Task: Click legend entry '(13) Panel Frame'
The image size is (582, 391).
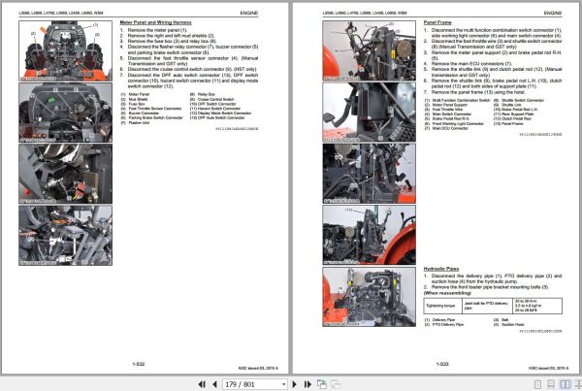Action: 508,123
